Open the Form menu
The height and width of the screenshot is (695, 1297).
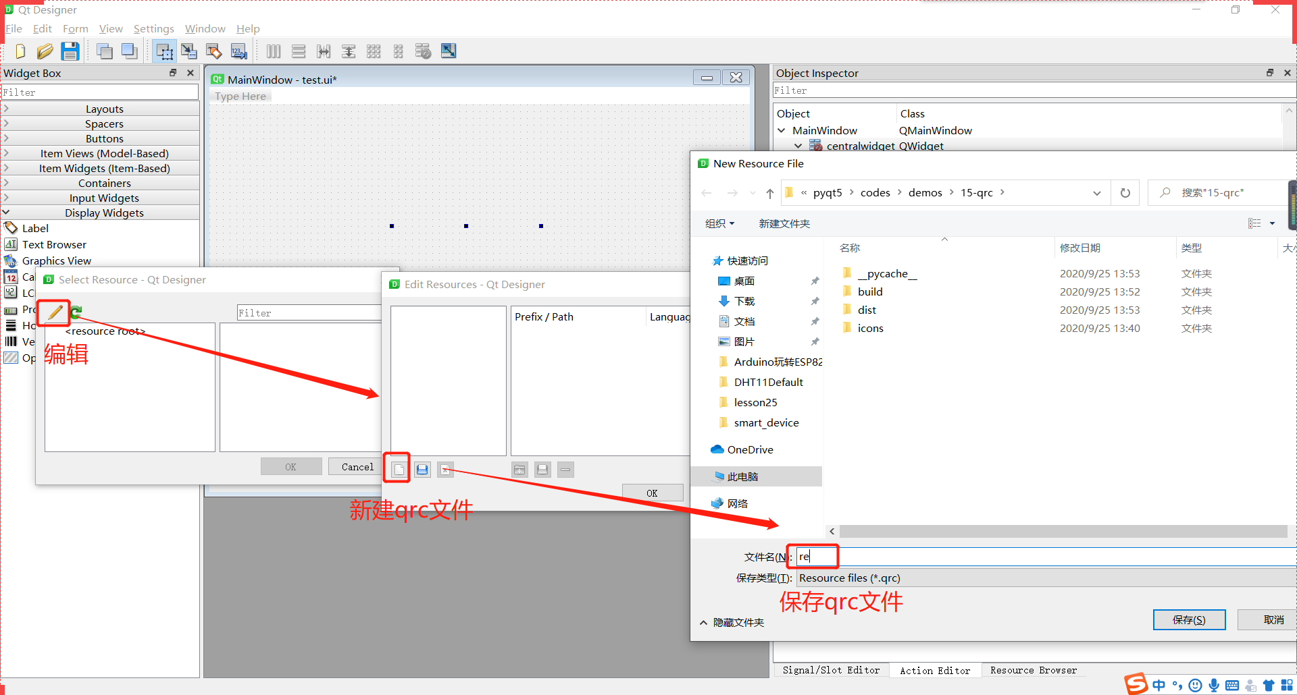[76, 28]
